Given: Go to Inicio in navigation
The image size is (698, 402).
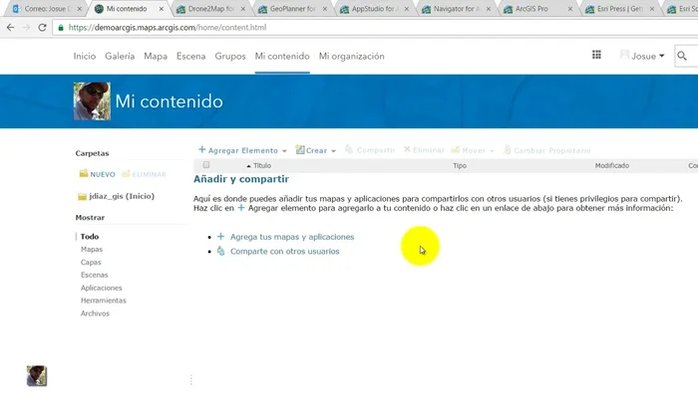Looking at the screenshot, I should (85, 56).
